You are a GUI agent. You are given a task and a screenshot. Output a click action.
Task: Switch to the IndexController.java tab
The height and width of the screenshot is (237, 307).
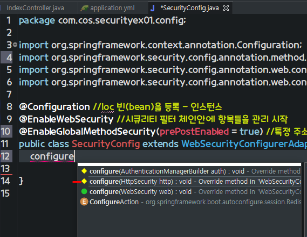click(x=36, y=8)
